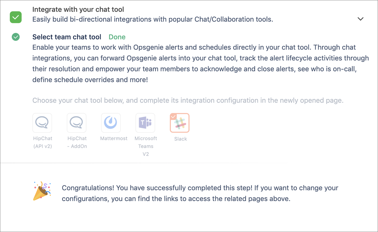The height and width of the screenshot is (232, 378).
Task: Uncheck the small checkmark on Slack tile
Action: pos(173,116)
